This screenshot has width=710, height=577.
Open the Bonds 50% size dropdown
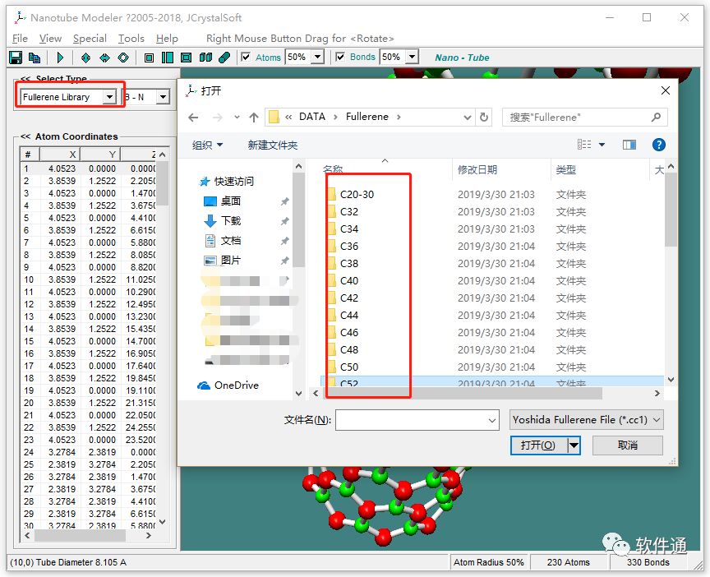(412, 58)
